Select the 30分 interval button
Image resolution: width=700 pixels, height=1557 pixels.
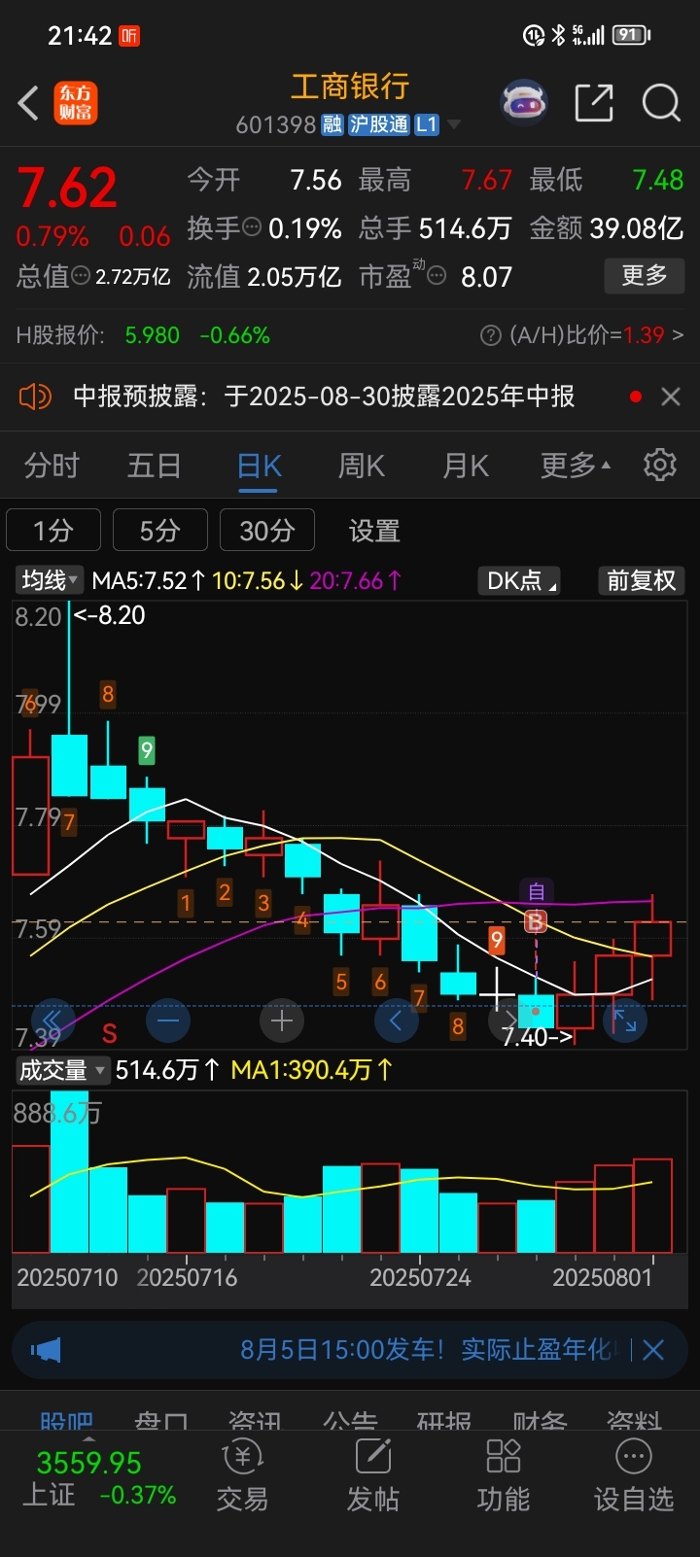pyautogui.click(x=267, y=531)
